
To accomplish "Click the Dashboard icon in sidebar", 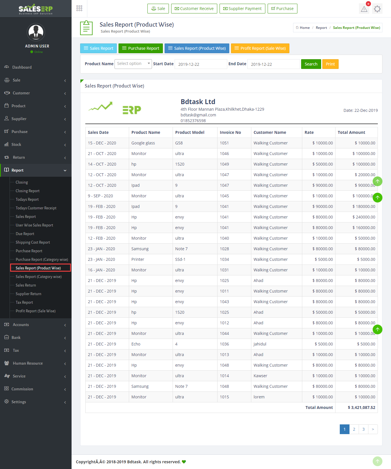I will (x=7, y=67).
